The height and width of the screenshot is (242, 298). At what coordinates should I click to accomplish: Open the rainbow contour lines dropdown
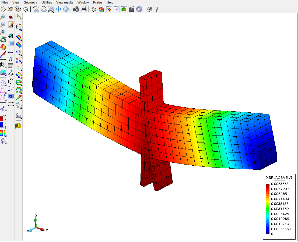click(18, 53)
